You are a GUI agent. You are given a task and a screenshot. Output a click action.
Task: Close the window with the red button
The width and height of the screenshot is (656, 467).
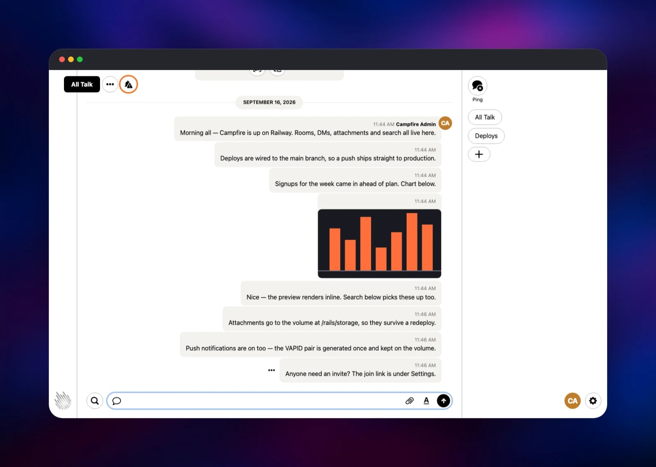pyautogui.click(x=62, y=59)
